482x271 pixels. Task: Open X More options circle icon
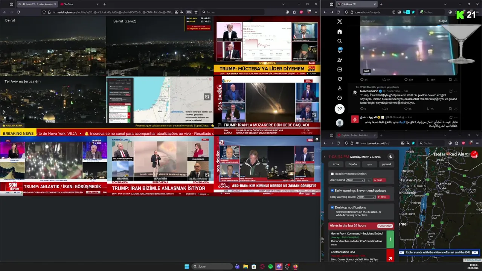(x=340, y=98)
